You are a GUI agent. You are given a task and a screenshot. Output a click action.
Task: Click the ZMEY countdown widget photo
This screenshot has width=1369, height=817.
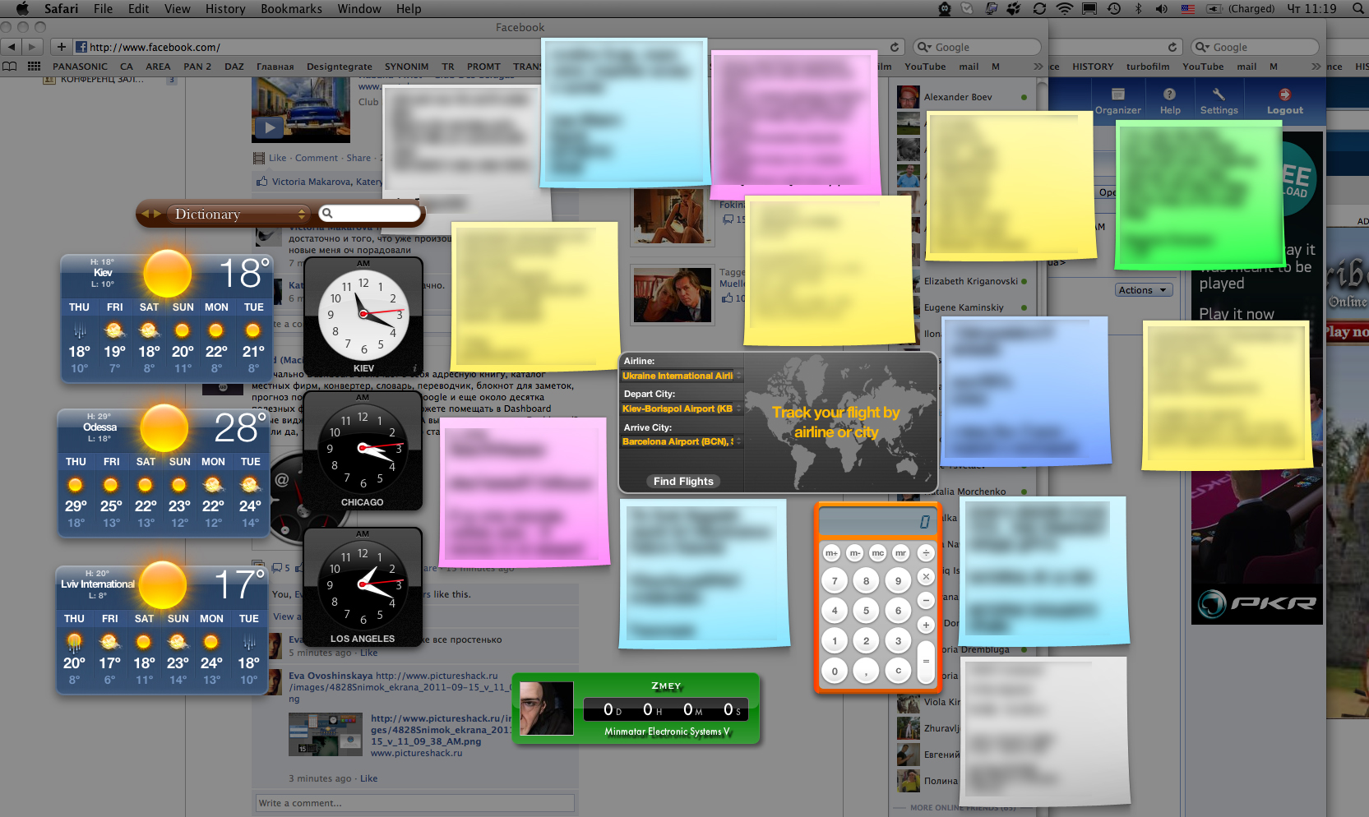[547, 709]
